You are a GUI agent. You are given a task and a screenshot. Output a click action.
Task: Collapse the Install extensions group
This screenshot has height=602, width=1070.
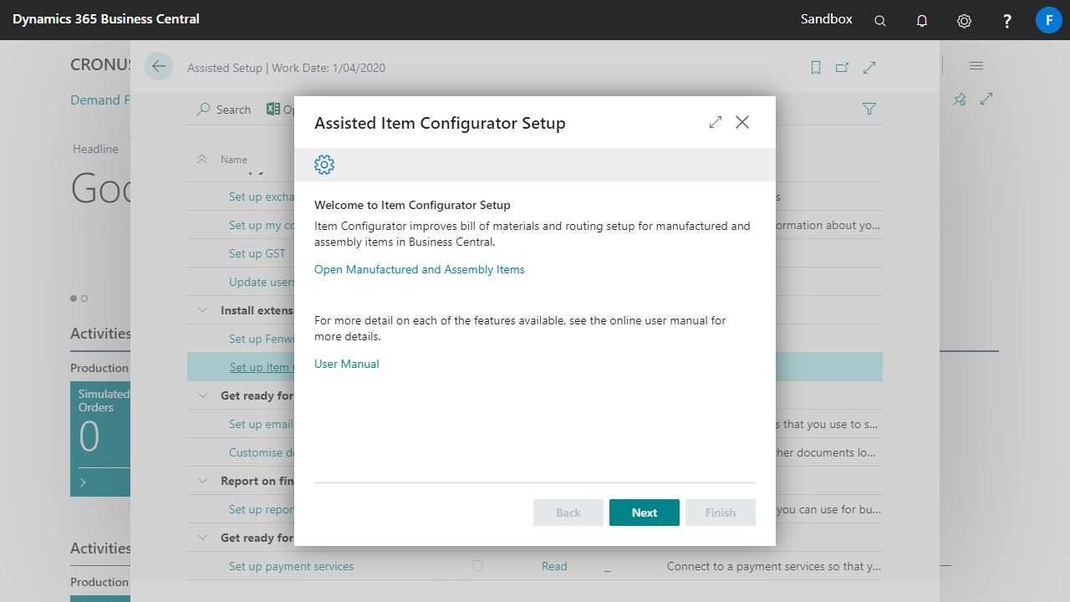[202, 310]
